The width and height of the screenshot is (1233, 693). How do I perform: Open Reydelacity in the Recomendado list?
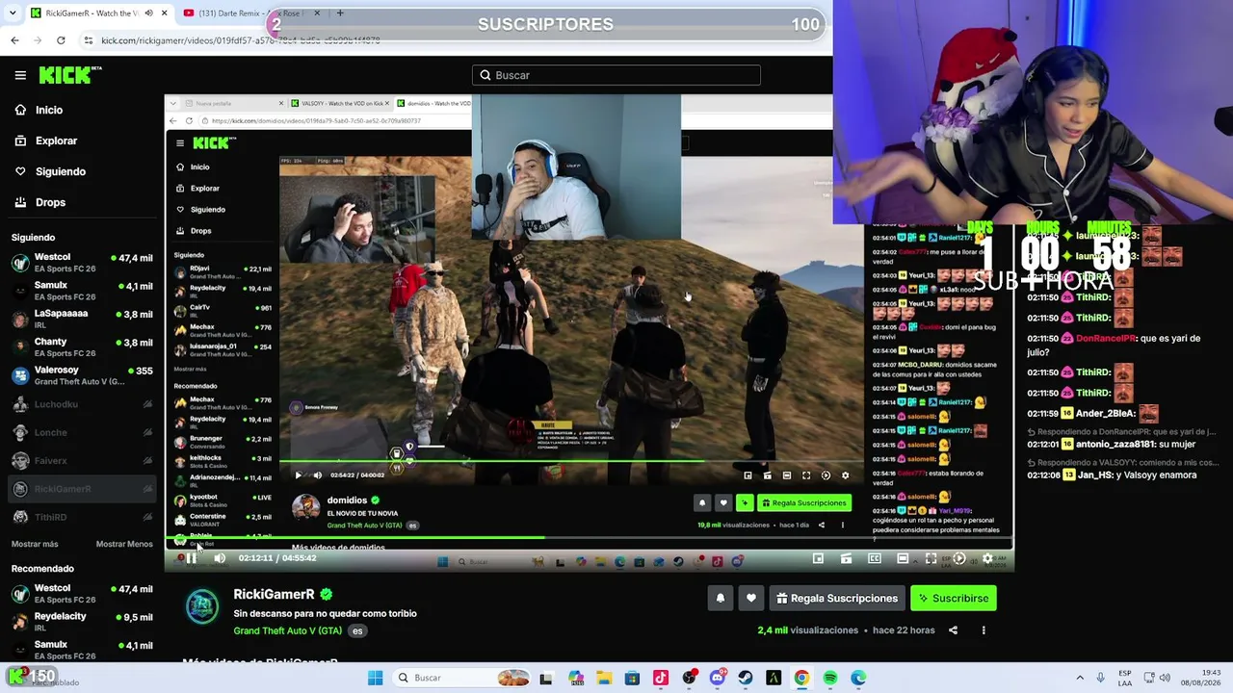pos(82,622)
